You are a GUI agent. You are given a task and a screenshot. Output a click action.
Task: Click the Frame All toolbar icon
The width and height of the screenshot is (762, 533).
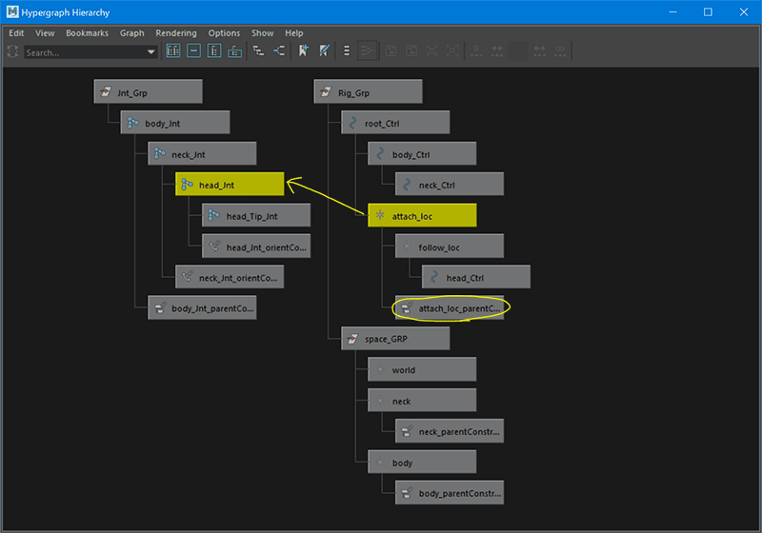(x=173, y=50)
